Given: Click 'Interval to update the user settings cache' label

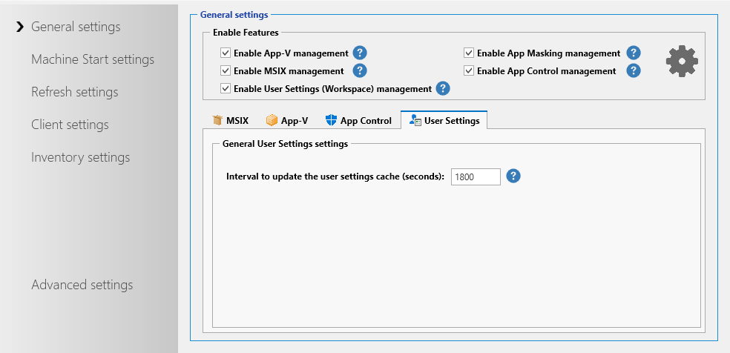Looking at the screenshot, I should click(x=335, y=176).
